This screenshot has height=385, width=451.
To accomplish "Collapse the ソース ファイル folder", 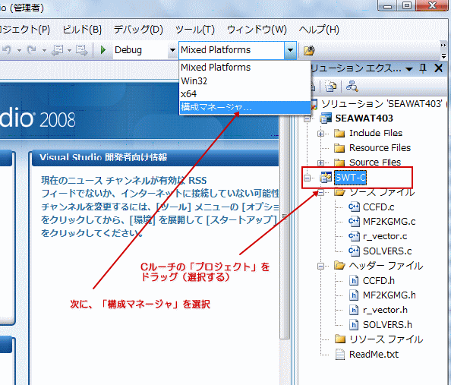I will point(320,193).
